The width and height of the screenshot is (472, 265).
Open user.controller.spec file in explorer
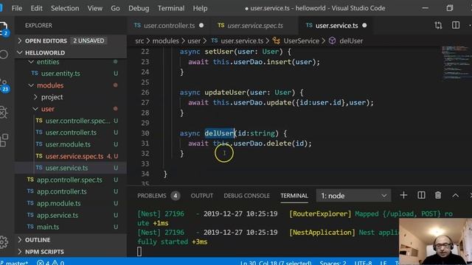pos(77,121)
